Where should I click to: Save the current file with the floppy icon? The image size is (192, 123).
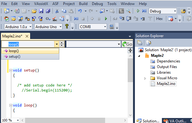coord(41,11)
